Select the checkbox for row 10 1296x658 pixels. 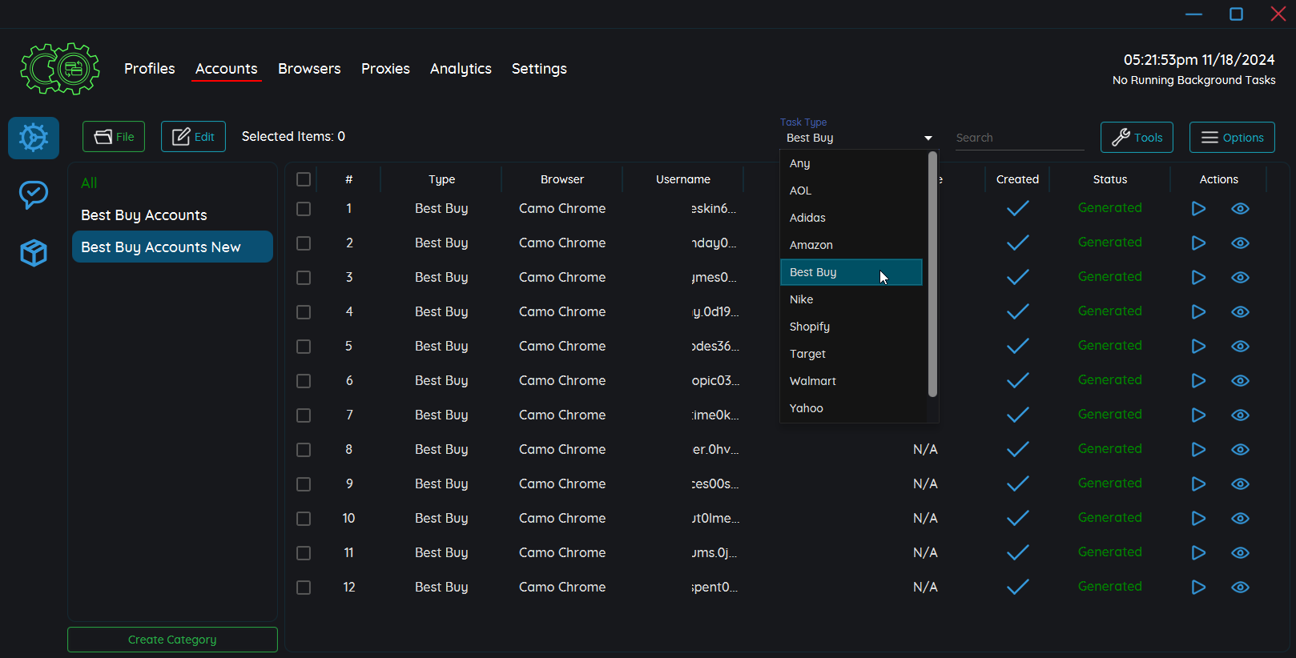(304, 519)
